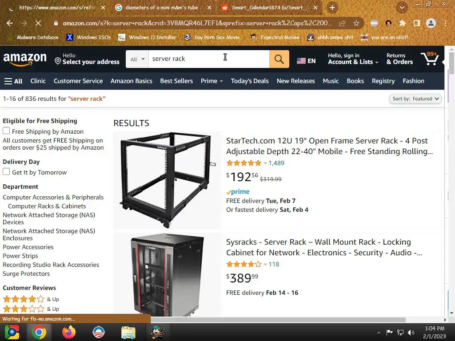The image size is (455, 341).
Task: Stop page loading with the X button
Action: coord(38,23)
